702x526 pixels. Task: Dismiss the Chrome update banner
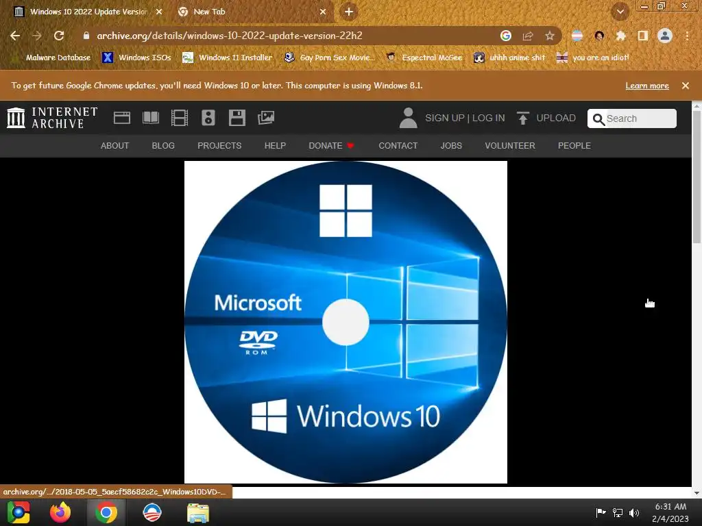tap(686, 86)
